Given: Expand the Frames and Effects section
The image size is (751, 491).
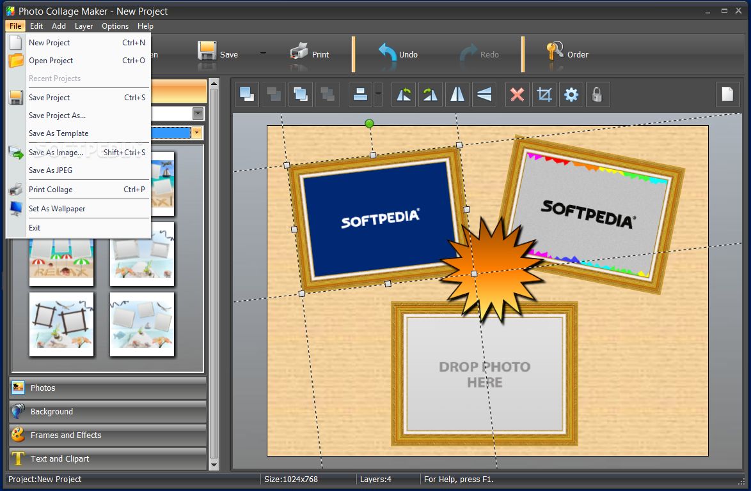Looking at the screenshot, I should [107, 435].
